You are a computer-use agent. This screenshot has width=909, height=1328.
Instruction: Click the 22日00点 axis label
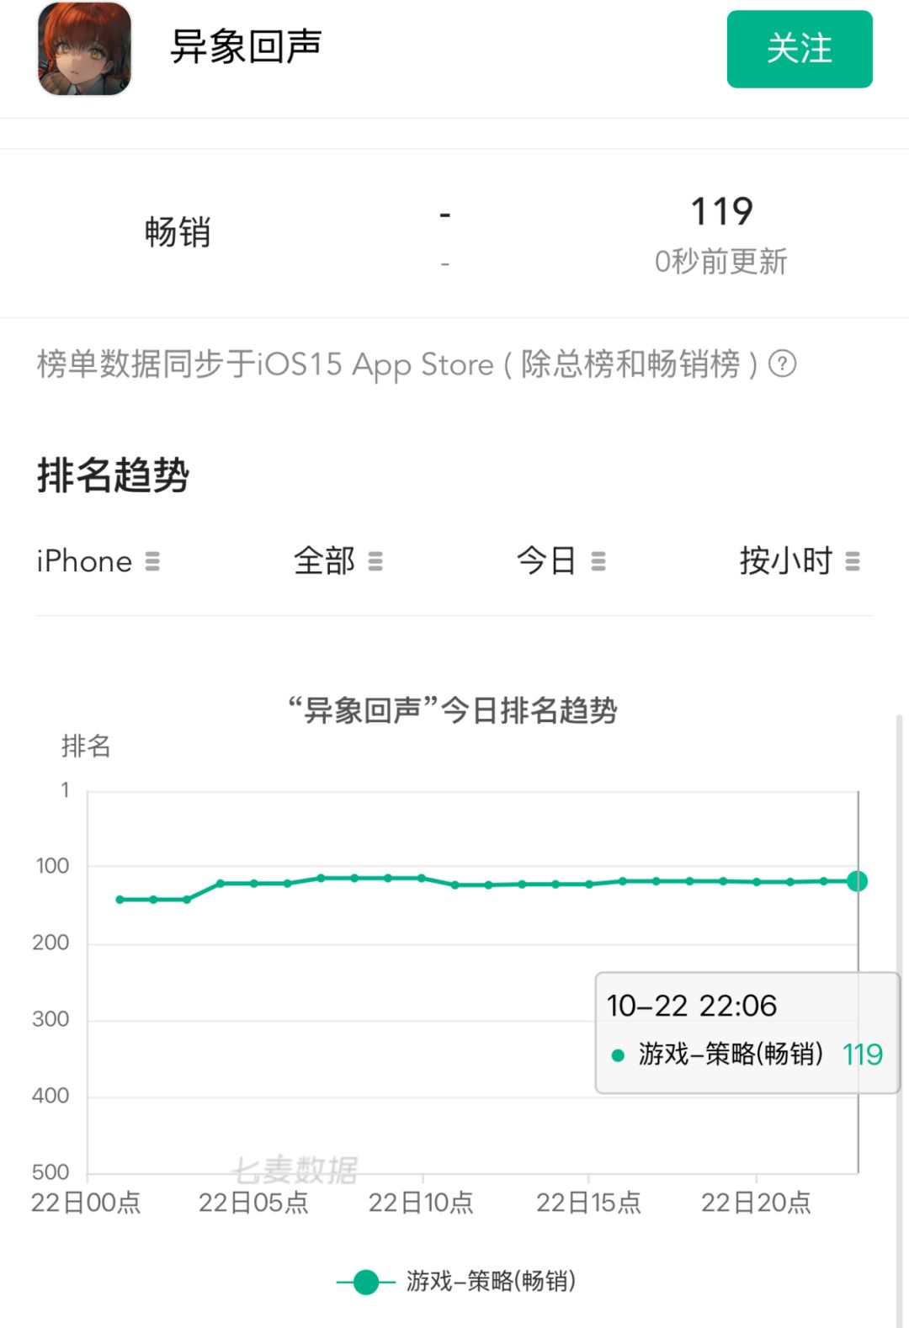point(86,1203)
